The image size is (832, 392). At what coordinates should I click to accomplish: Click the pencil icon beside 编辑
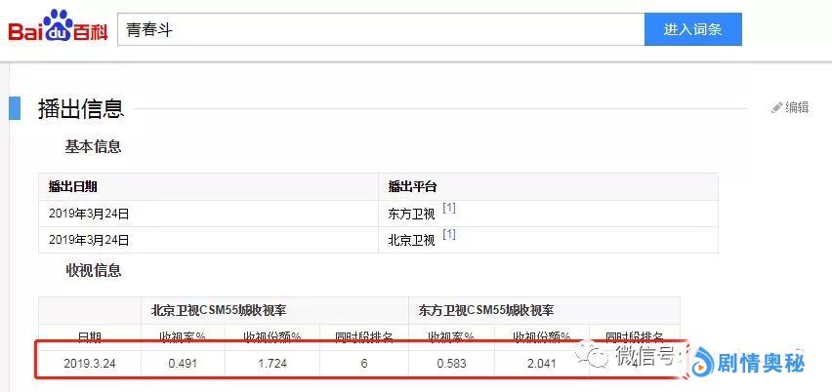(777, 107)
